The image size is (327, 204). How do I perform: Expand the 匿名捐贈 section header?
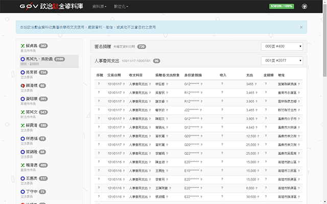point(105,46)
